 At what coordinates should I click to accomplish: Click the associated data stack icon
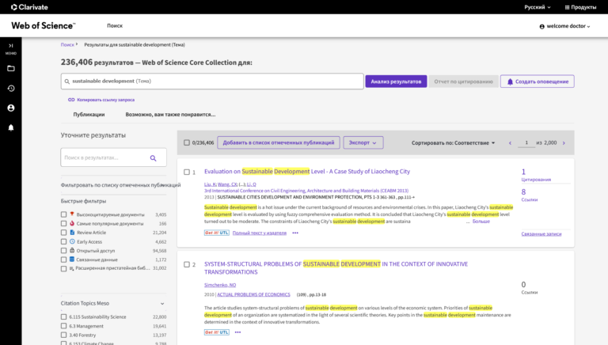click(x=72, y=260)
